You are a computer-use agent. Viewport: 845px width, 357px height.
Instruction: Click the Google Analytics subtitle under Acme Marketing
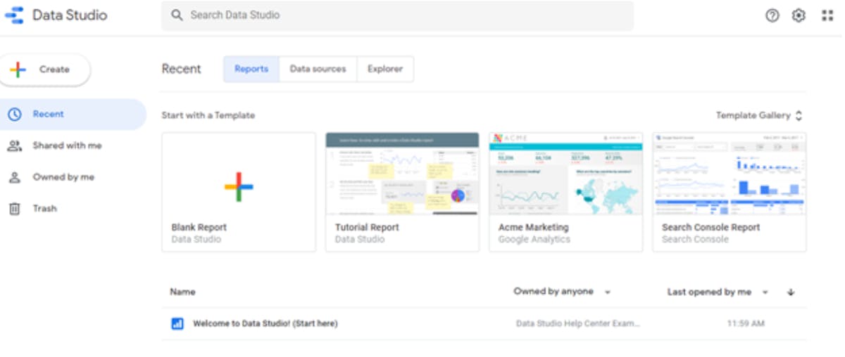pos(534,240)
